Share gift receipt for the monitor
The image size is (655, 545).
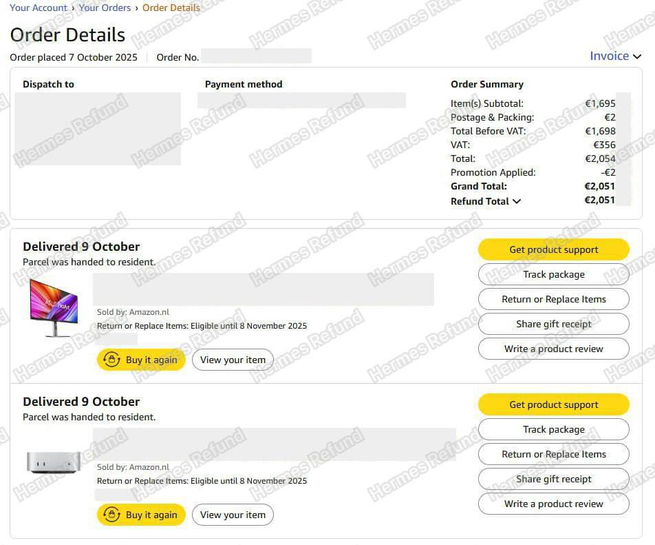553,324
